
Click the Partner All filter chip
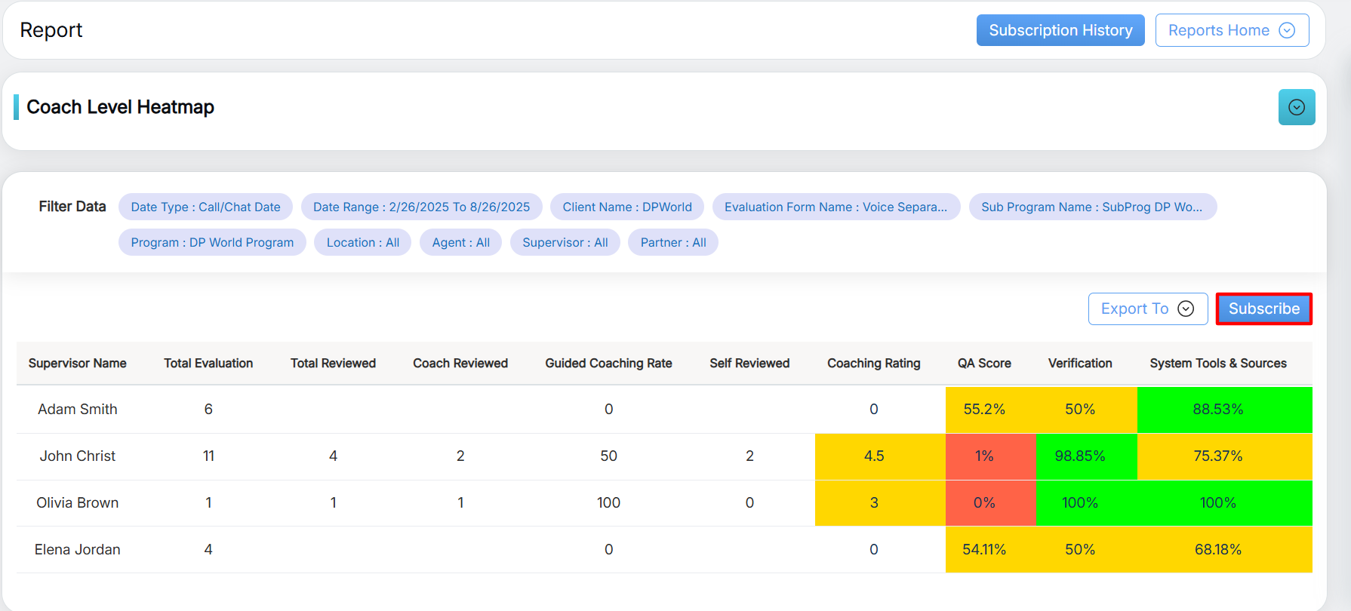672,242
